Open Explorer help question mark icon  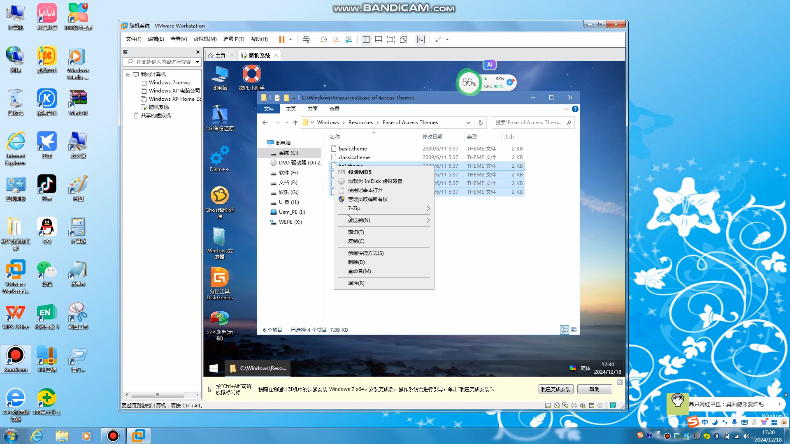click(x=575, y=109)
